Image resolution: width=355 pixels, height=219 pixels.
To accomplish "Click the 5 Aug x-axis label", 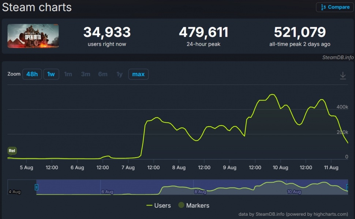I will pyautogui.click(x=26, y=168).
